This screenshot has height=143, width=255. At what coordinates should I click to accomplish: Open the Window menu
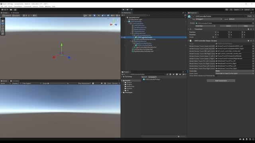coord(48,6)
